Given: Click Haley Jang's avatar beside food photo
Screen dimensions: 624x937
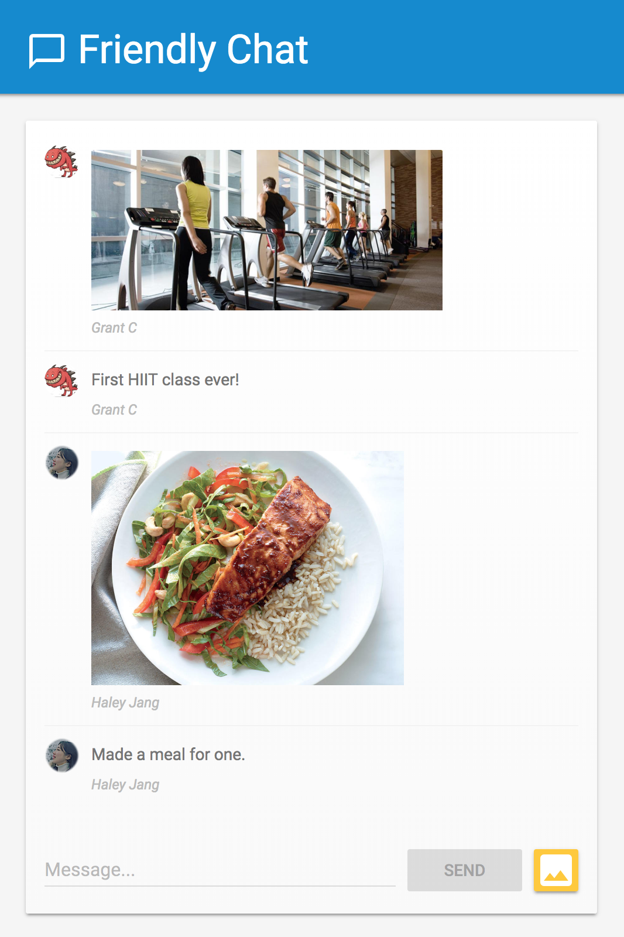Looking at the screenshot, I should pos(62,463).
